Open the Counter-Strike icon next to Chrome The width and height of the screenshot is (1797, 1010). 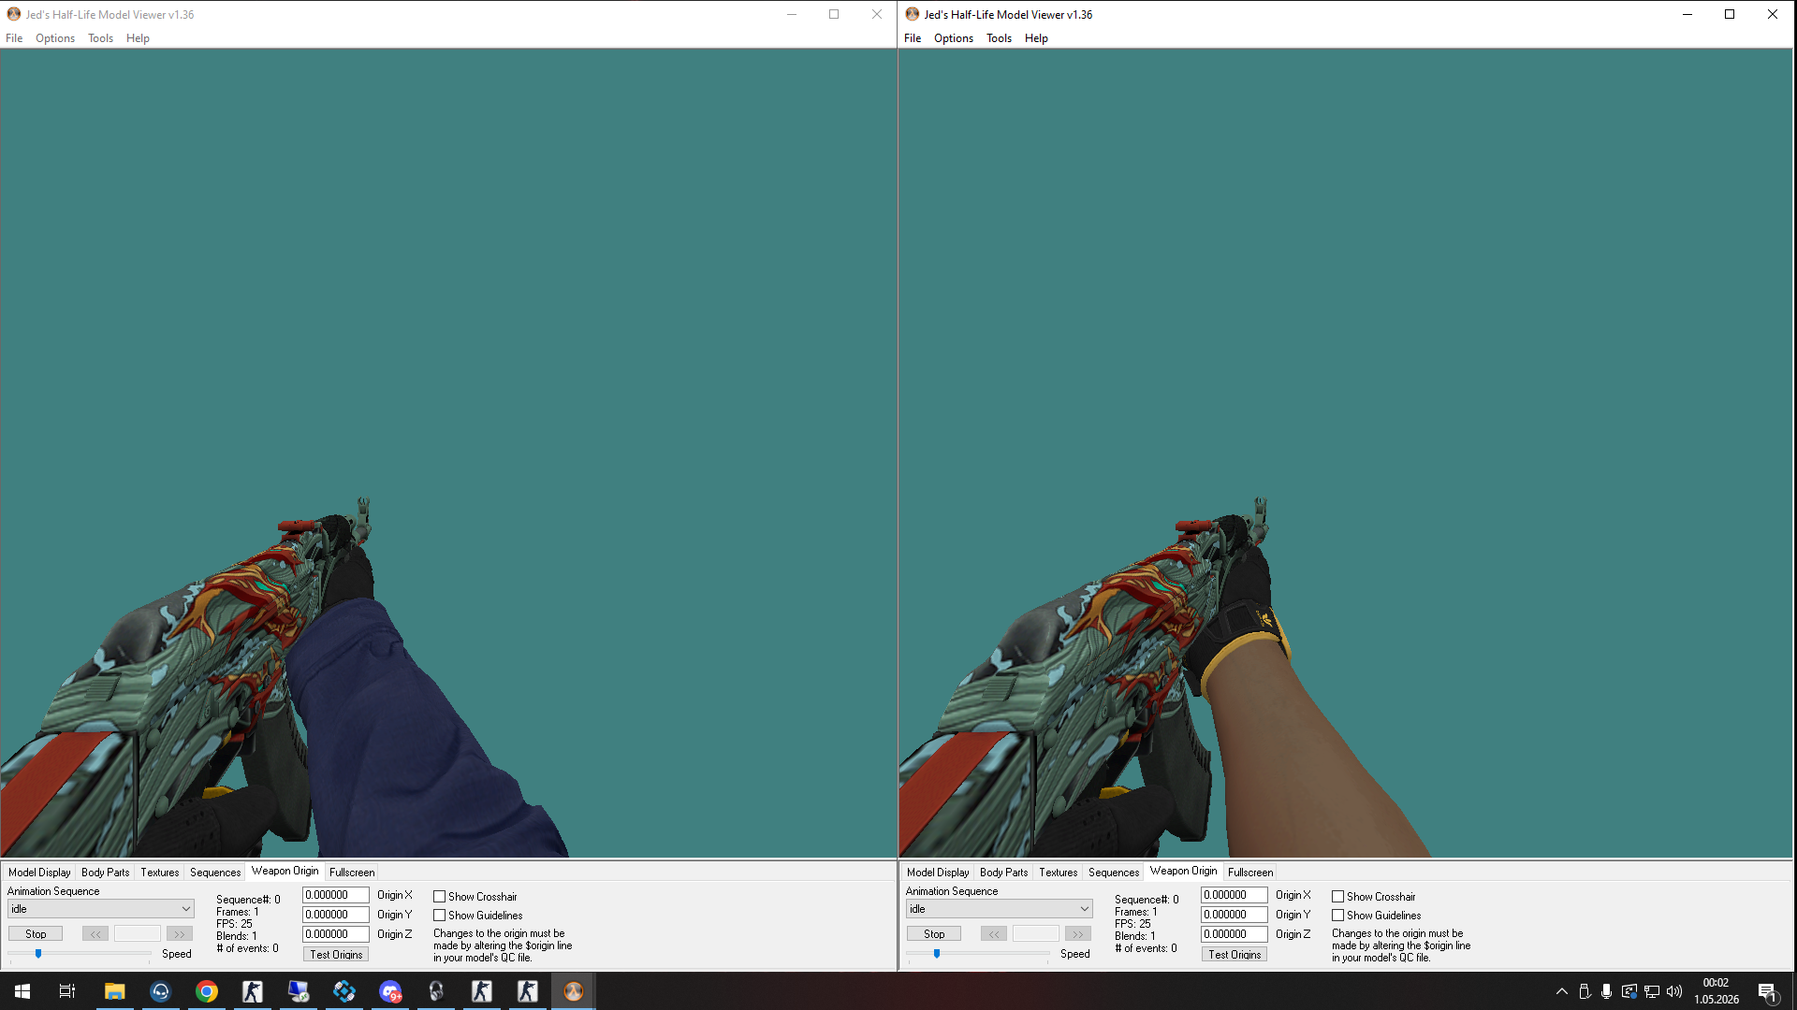(x=252, y=991)
